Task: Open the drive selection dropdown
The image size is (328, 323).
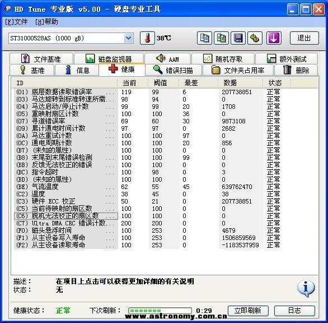Action: click(128, 38)
